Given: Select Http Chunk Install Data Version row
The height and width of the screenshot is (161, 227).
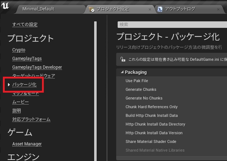Looking at the screenshot, I should click(x=172, y=133).
